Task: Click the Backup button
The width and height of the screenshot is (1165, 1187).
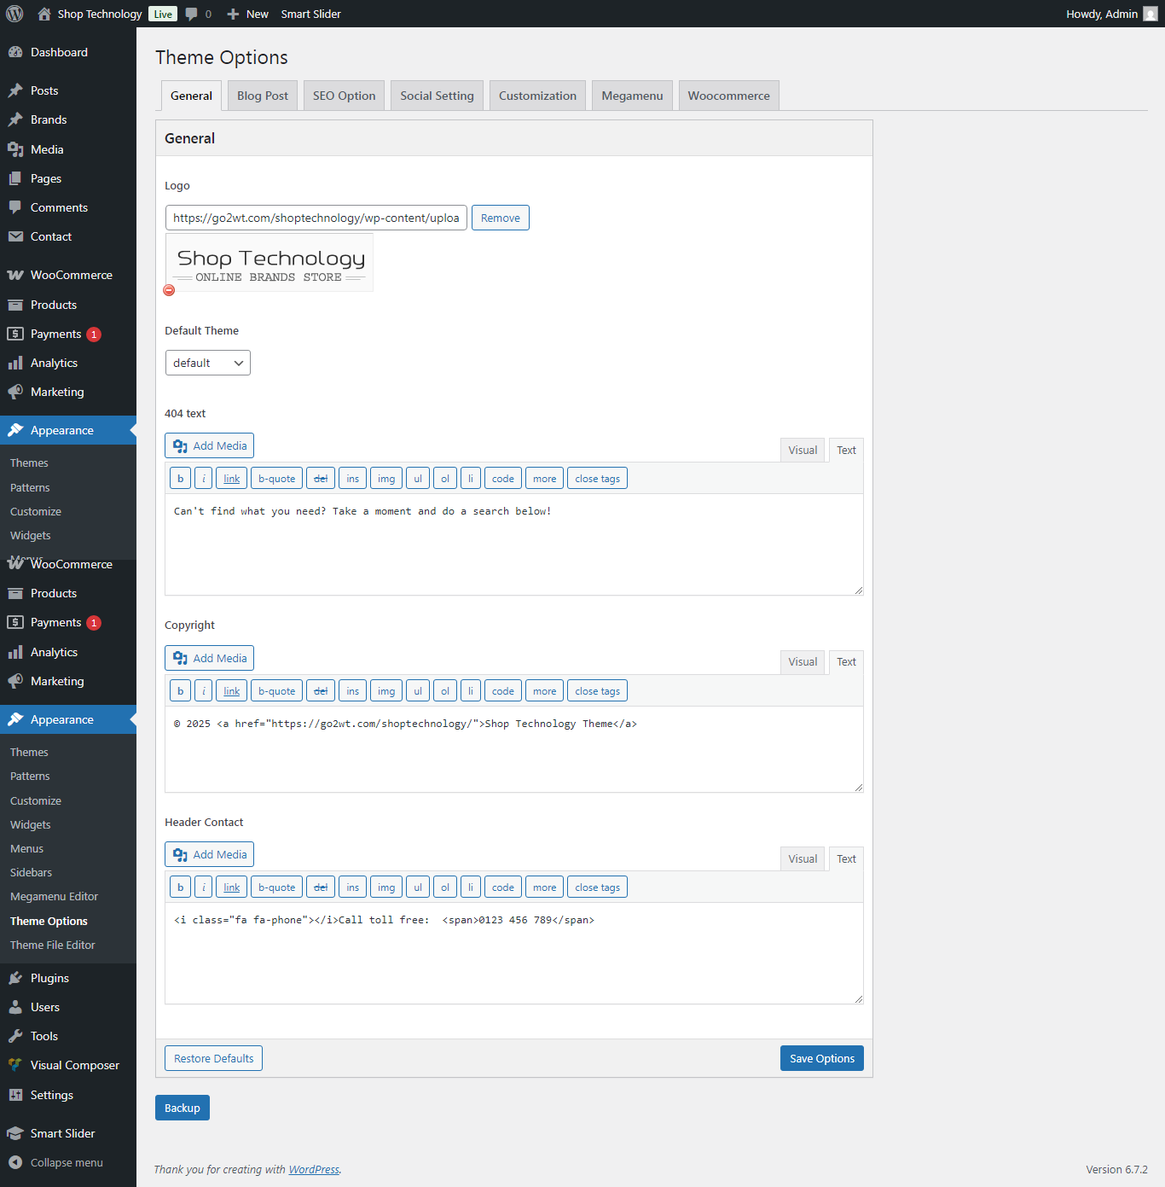Action: 183,1108
